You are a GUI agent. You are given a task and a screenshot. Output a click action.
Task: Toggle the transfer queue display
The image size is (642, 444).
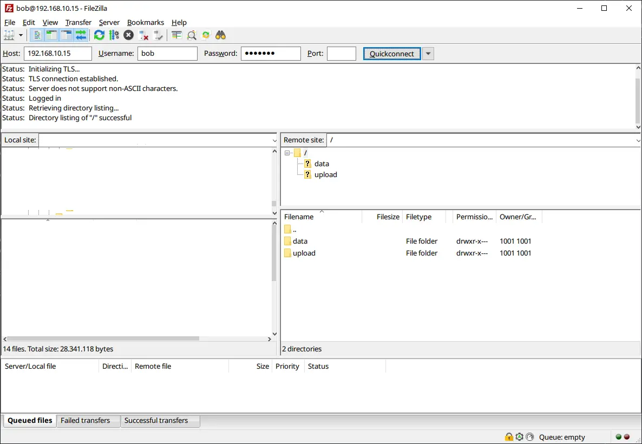pyautogui.click(x=81, y=35)
